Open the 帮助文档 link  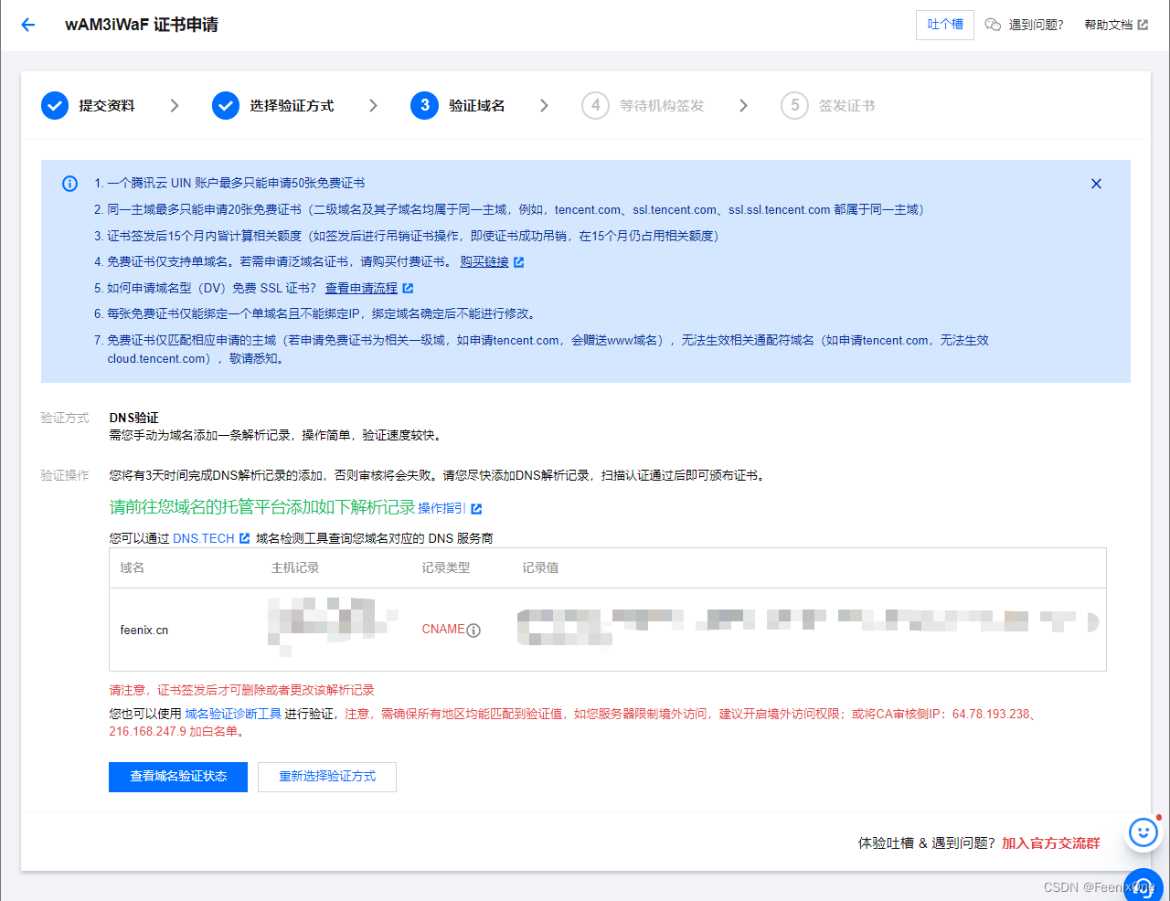pos(1108,25)
